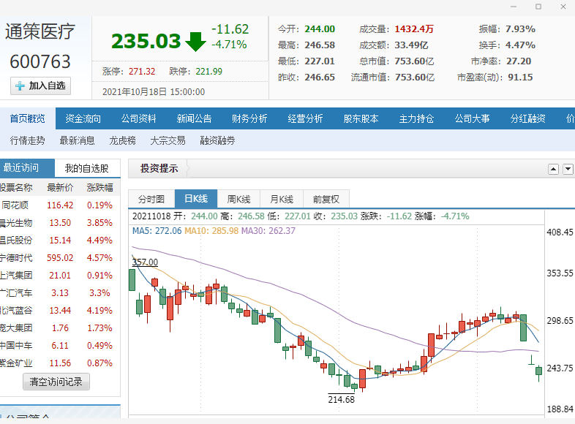Switch to 资金流向 tab
This screenshot has width=575, height=424.
coord(83,118)
